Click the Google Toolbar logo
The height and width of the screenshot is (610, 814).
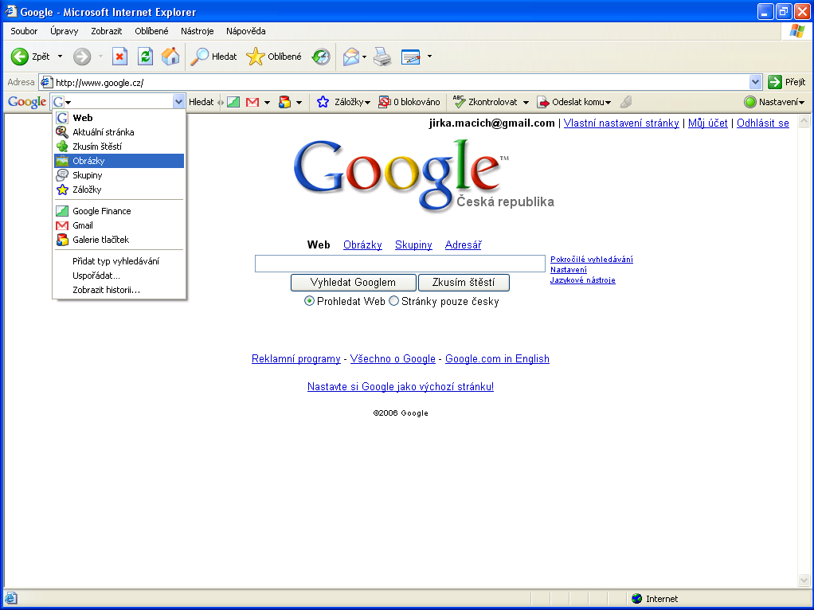(x=27, y=102)
